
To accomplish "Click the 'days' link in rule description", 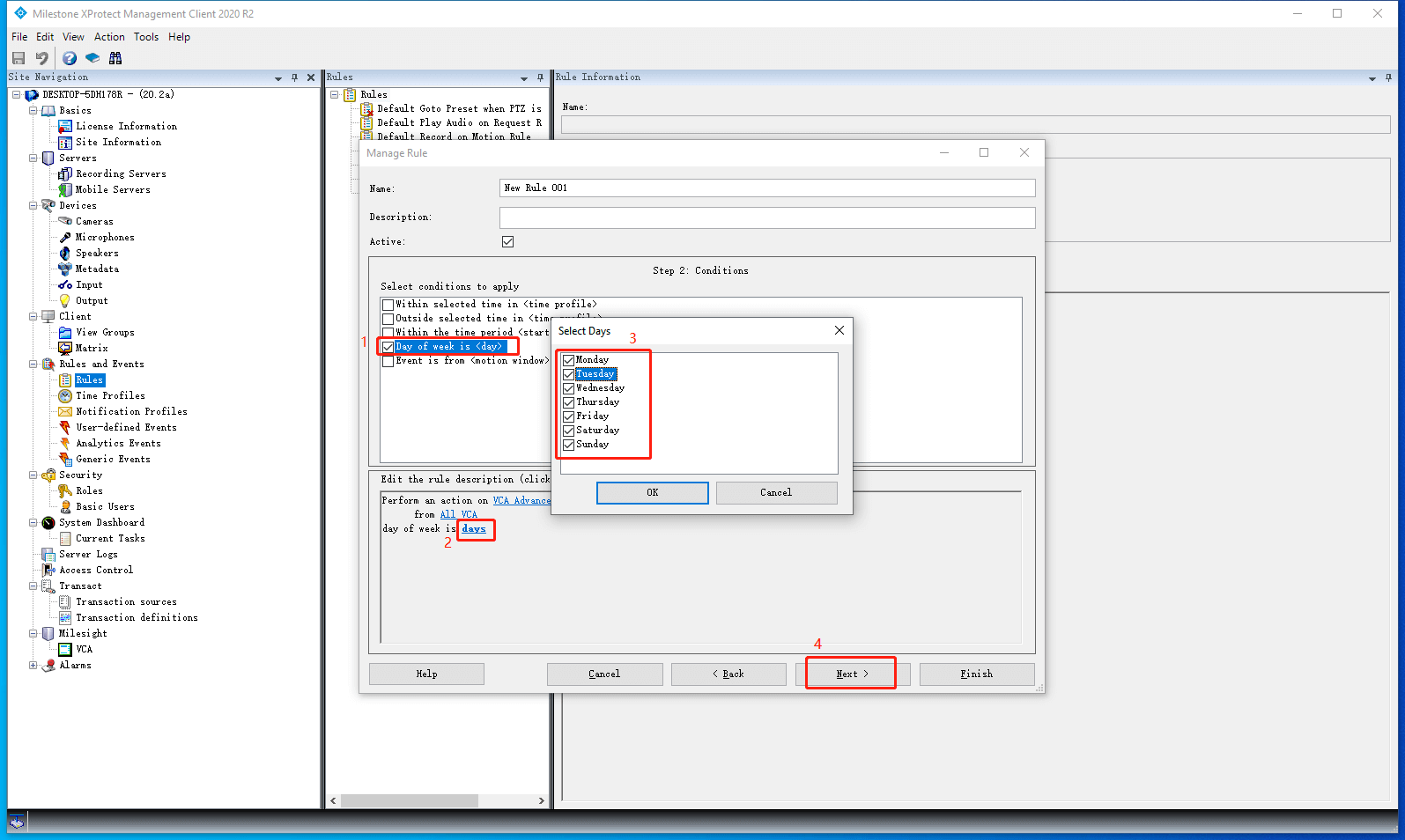I will click(x=474, y=529).
